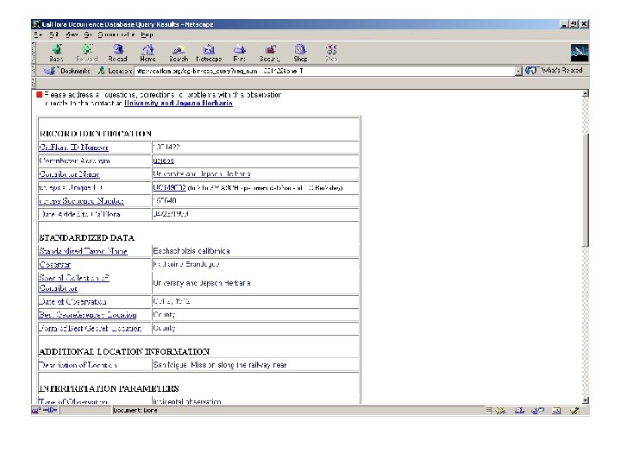The width and height of the screenshot is (621, 466).
Task: Open the location URL dropdown arrow
Action: click(x=518, y=71)
